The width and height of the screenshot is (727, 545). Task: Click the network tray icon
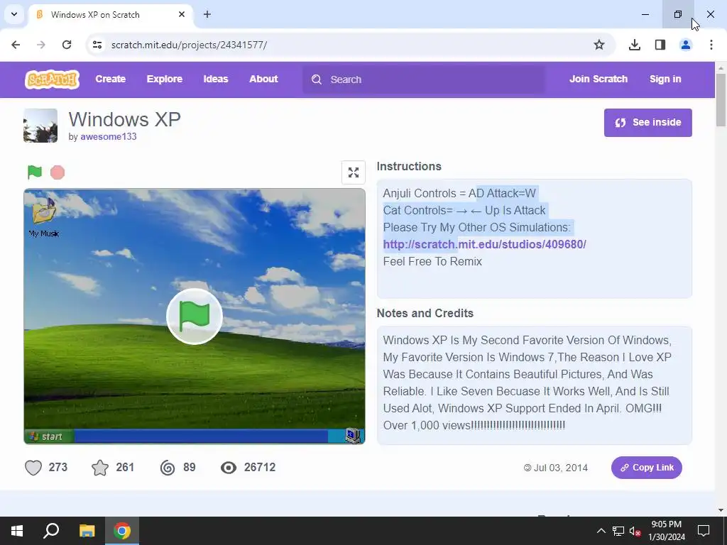point(618,531)
